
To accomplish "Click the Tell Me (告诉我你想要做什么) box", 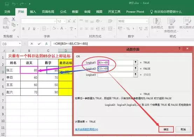I will (x=166, y=12).
